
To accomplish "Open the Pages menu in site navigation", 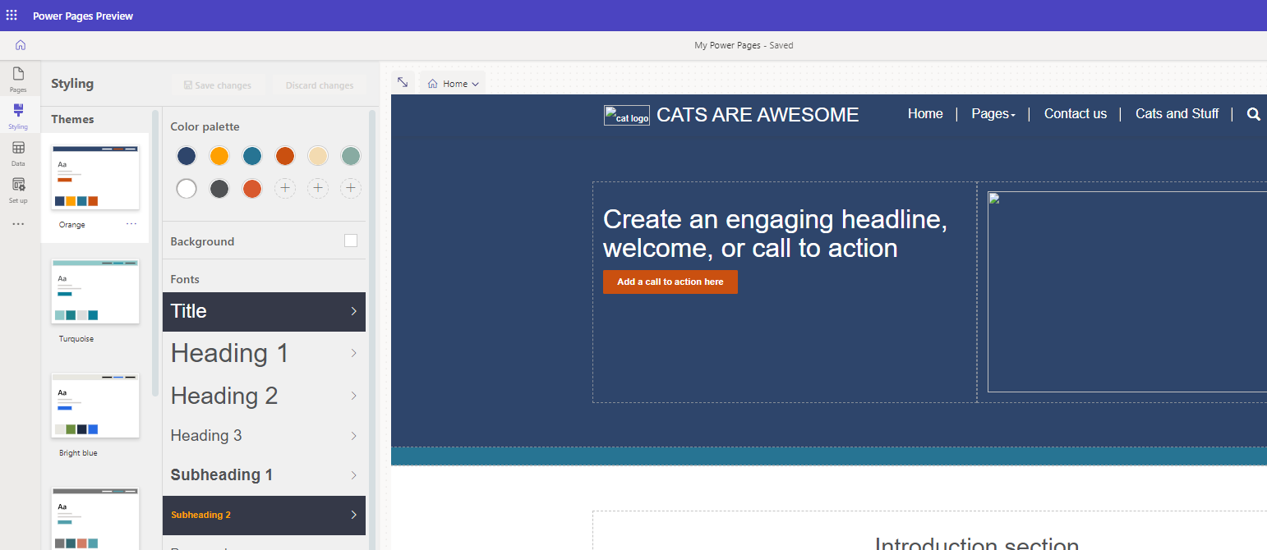I will [993, 114].
